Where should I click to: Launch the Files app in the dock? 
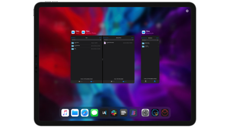[75, 113]
